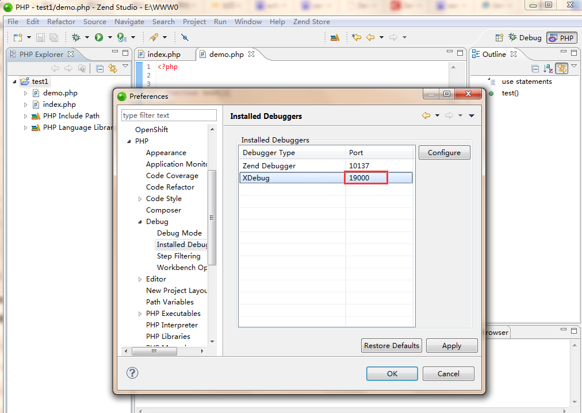This screenshot has height=413, width=582.
Task: Click the type filter text field
Action: [x=169, y=115]
